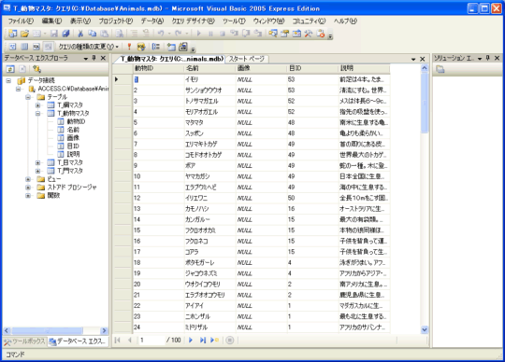Open the Properties window toolbar icon
The height and width of the screenshot is (362, 505).
(284, 34)
